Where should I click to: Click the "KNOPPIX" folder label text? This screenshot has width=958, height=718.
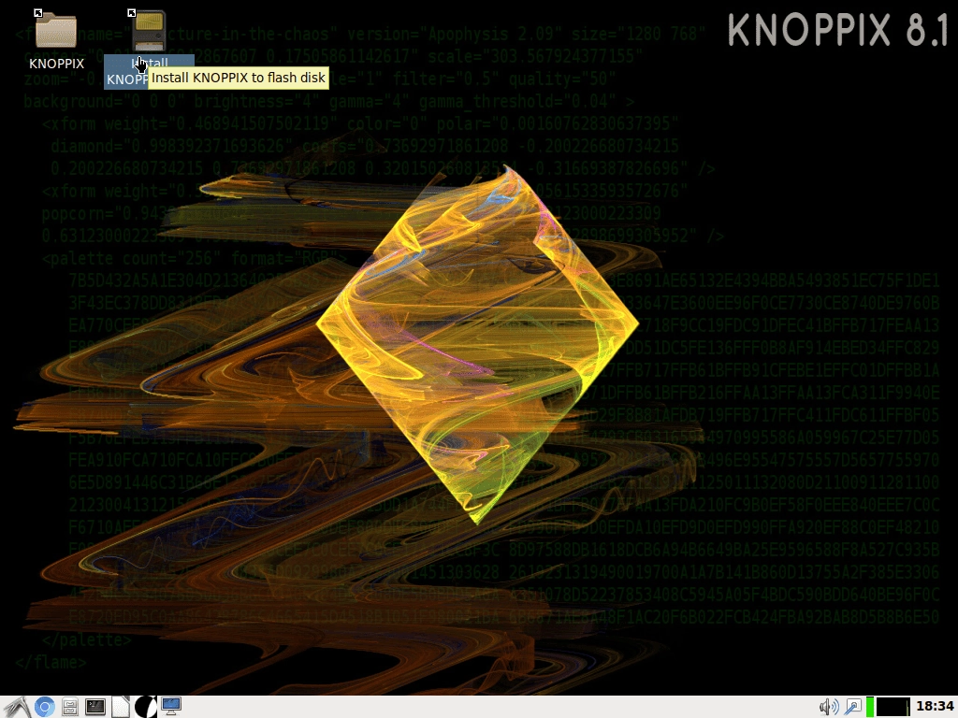point(56,64)
